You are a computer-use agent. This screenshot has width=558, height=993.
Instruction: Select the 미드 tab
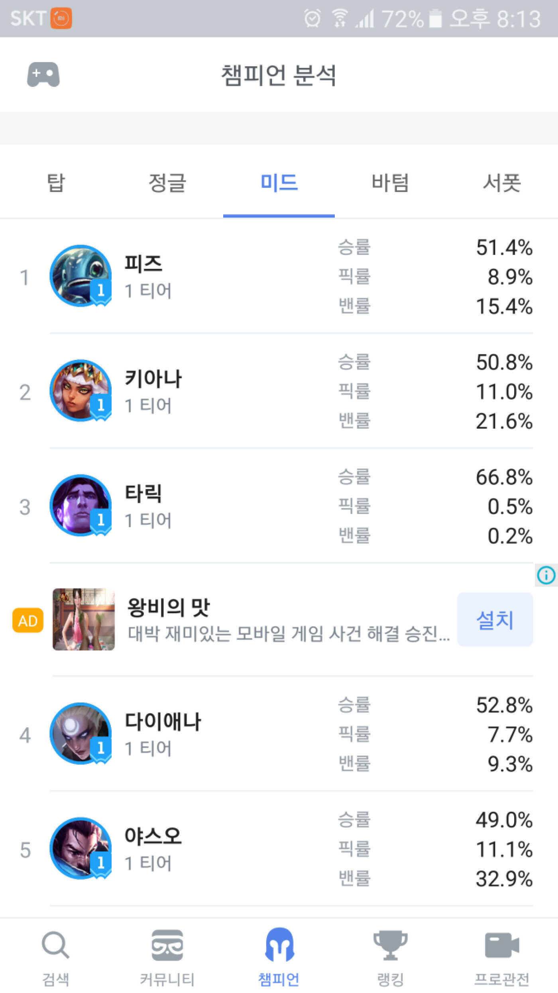pyautogui.click(x=279, y=183)
